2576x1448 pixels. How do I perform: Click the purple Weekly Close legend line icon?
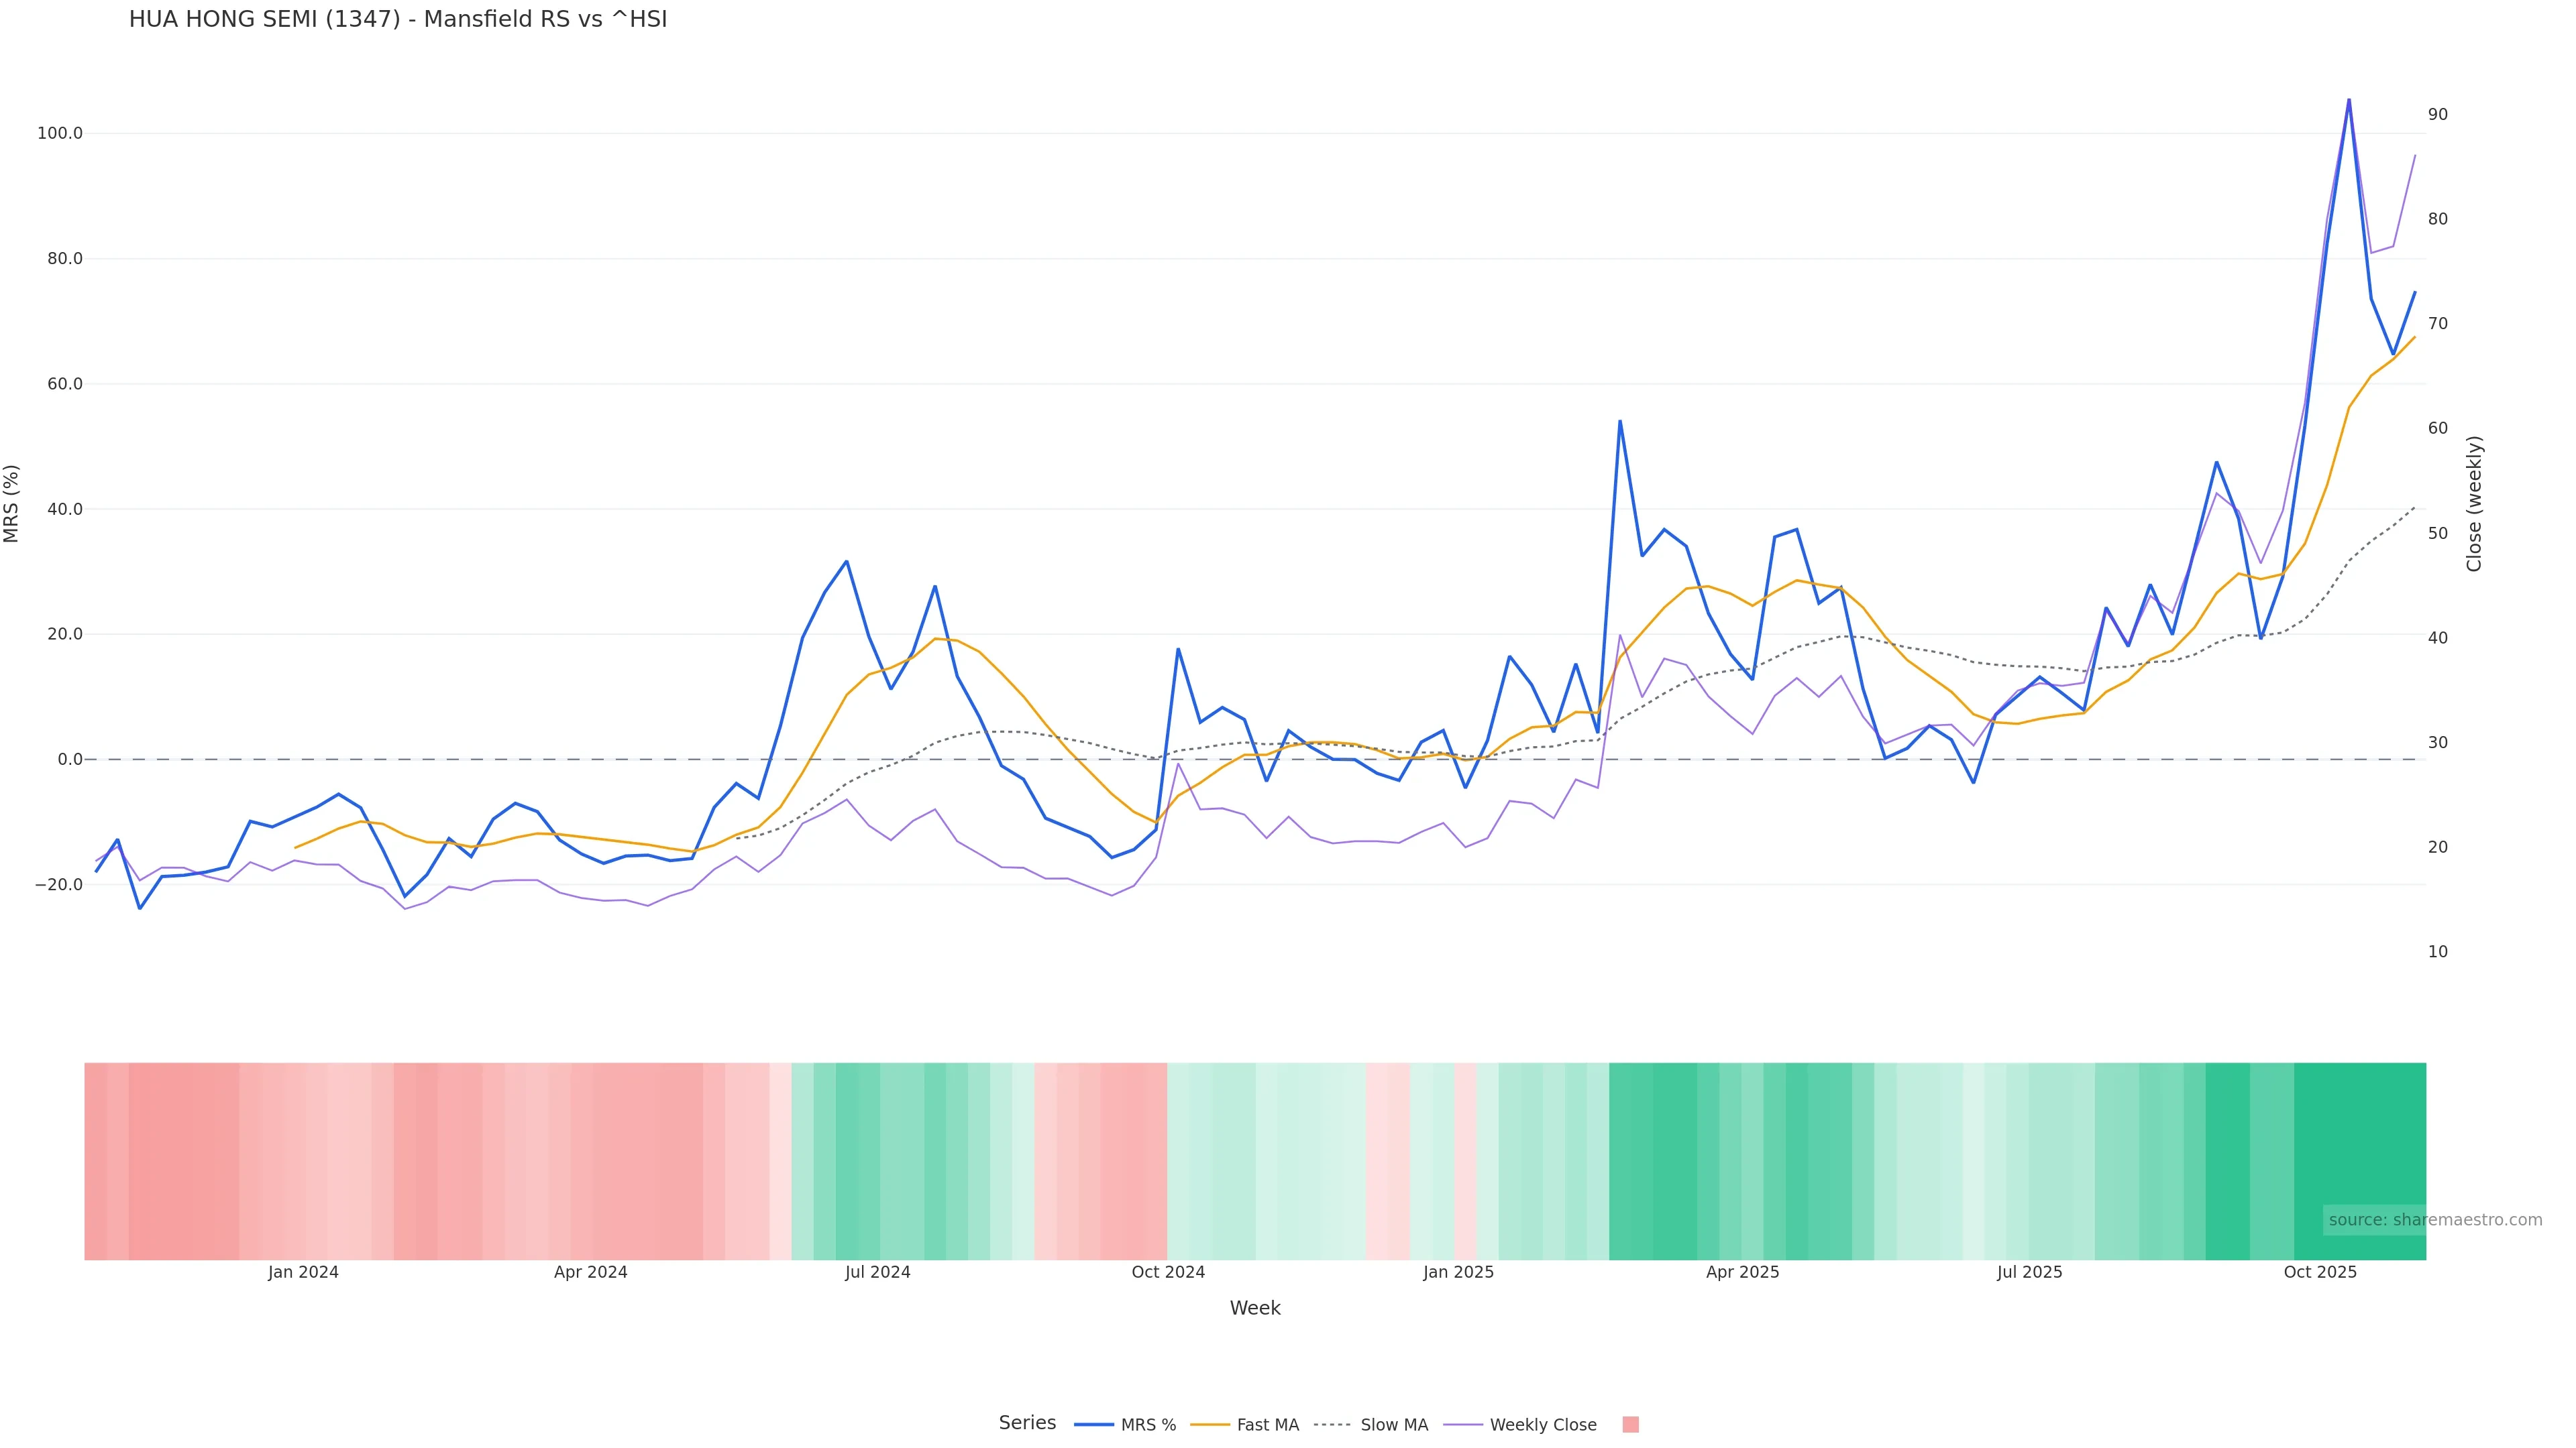(x=1463, y=1425)
